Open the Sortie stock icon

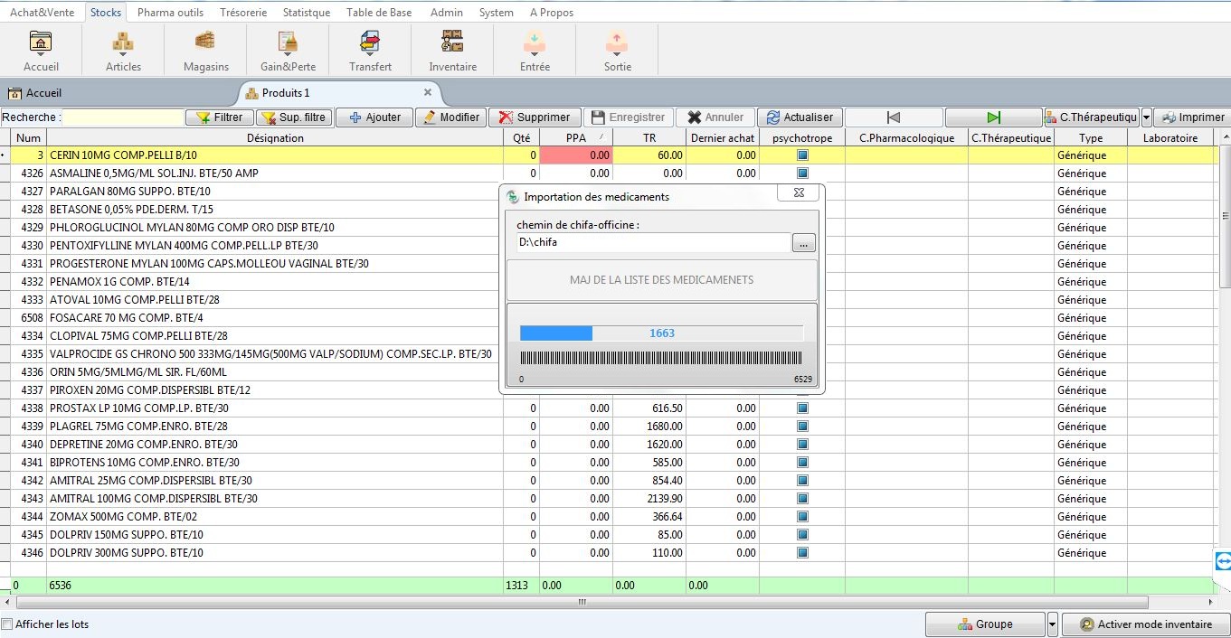pyautogui.click(x=617, y=50)
